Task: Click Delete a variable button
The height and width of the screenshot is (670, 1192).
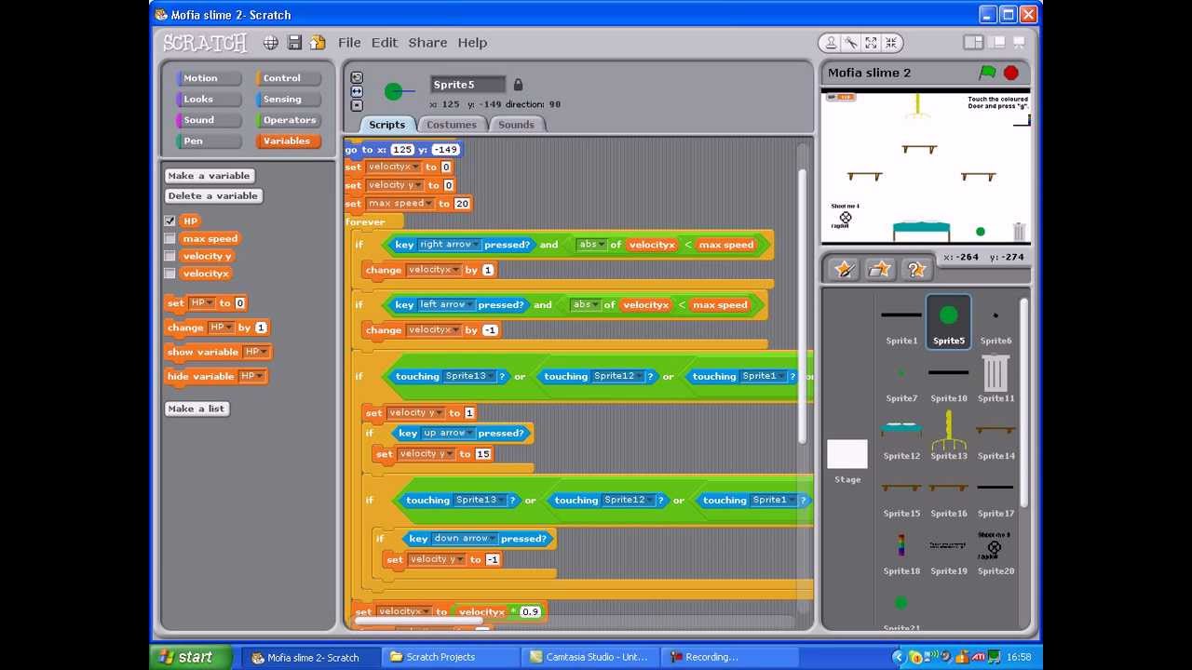Action: pyautogui.click(x=213, y=196)
